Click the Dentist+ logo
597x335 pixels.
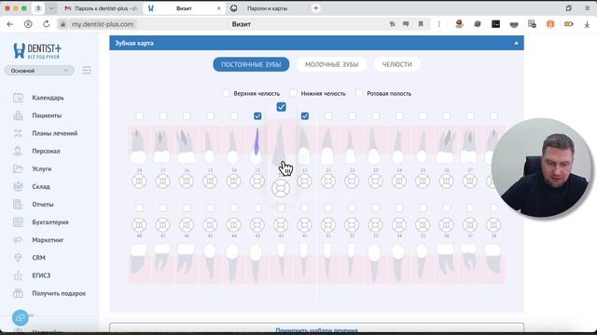(37, 50)
